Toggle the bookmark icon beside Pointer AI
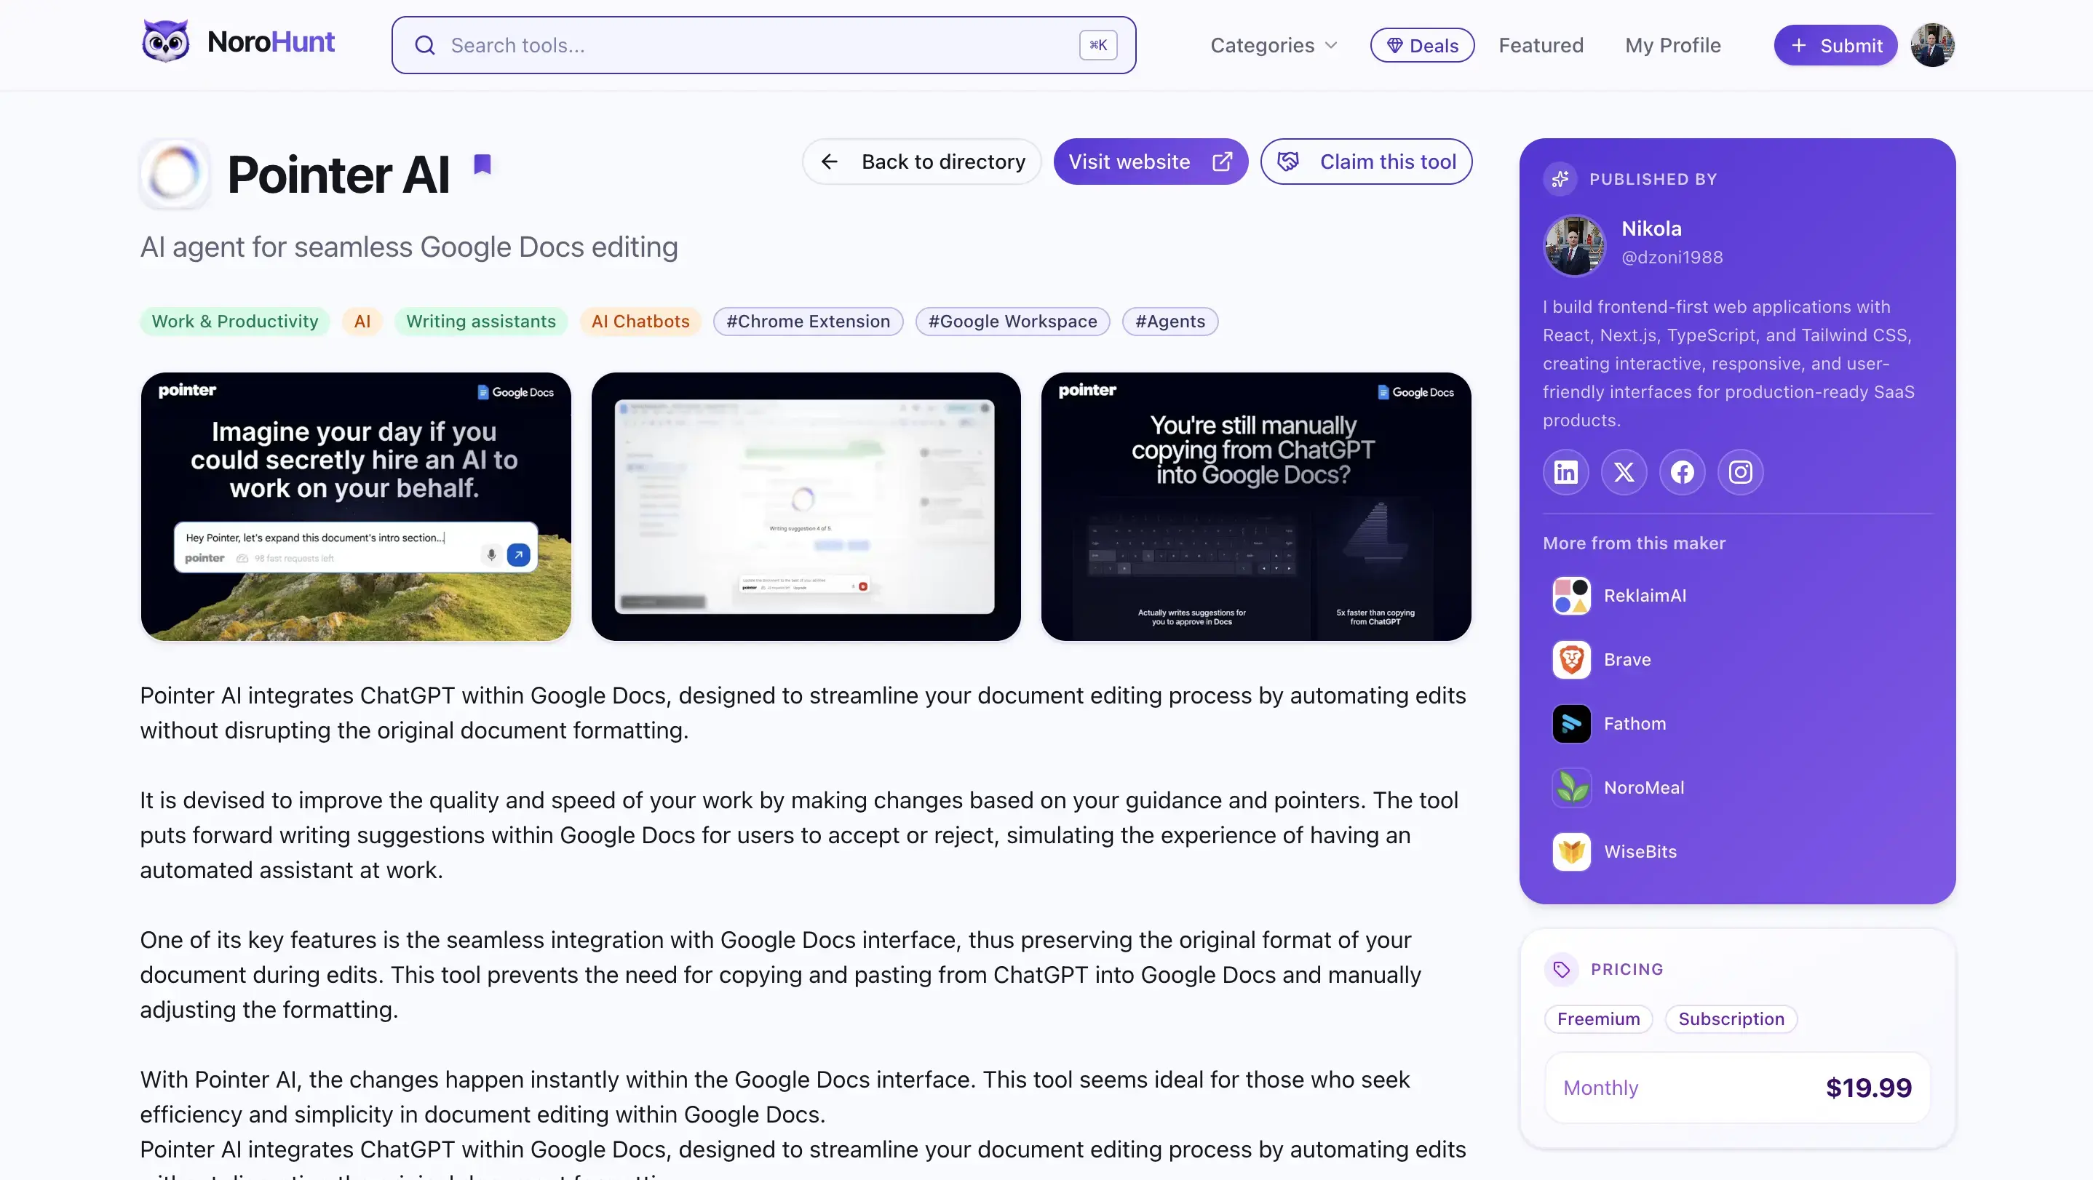The image size is (2093, 1180). [482, 164]
